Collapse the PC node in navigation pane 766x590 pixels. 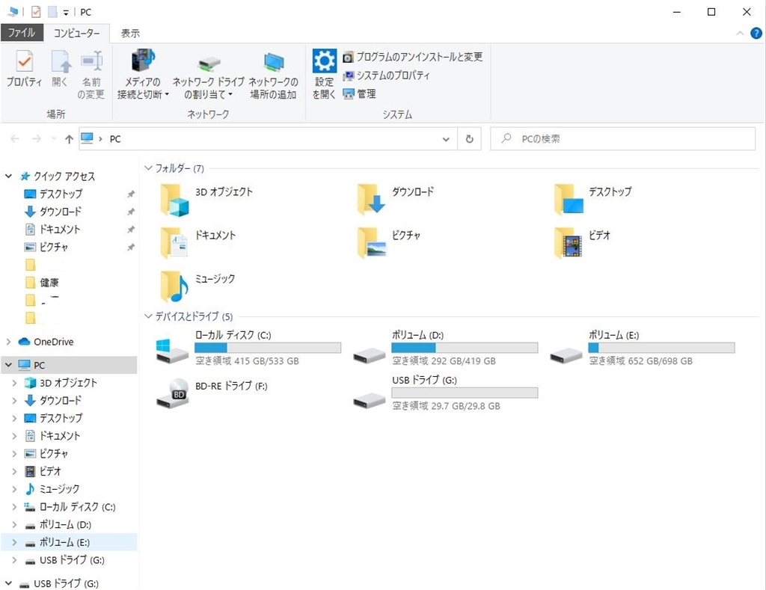pos(8,365)
